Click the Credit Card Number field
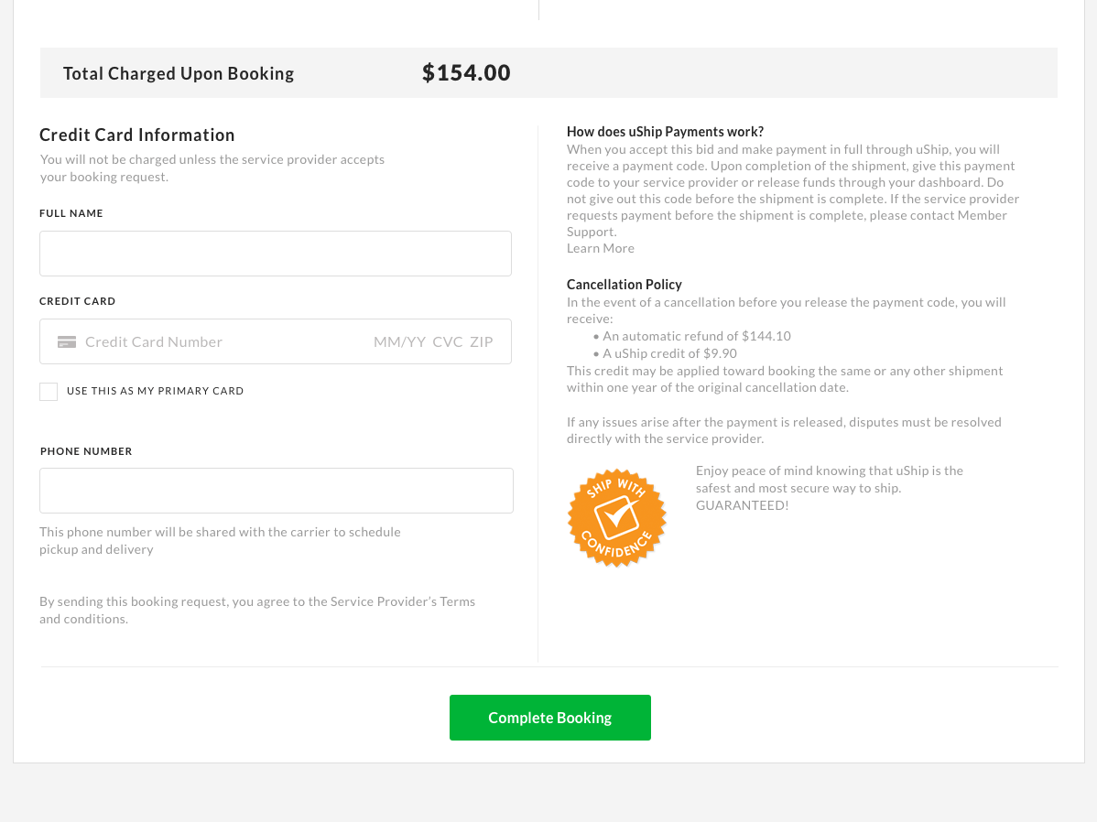Image resolution: width=1097 pixels, height=822 pixels. pyautogui.click(x=154, y=341)
